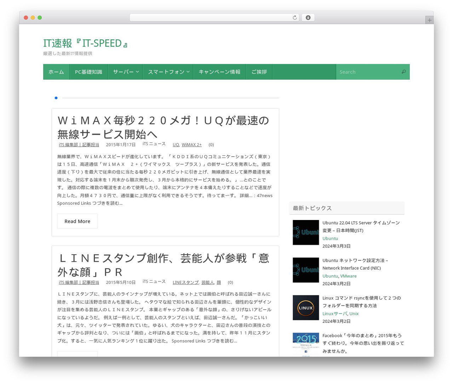Open the Ubuntu 22.04 タイムゾーン変更 thumbnail
This screenshot has height=384, width=453.
pos(306,232)
